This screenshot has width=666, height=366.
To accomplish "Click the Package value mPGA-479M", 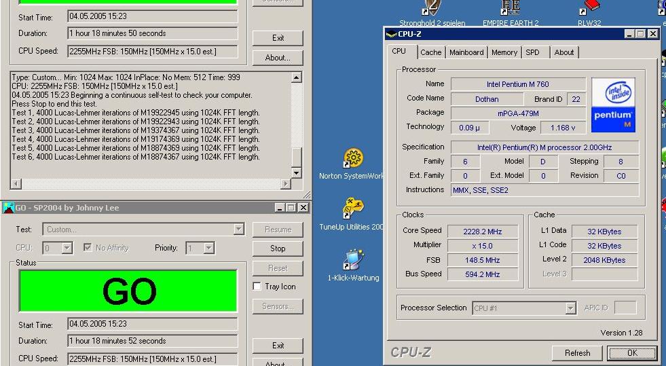I will point(518,113).
